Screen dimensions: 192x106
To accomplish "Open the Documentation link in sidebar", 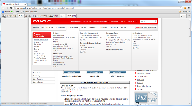I will (x=142, y=76).
